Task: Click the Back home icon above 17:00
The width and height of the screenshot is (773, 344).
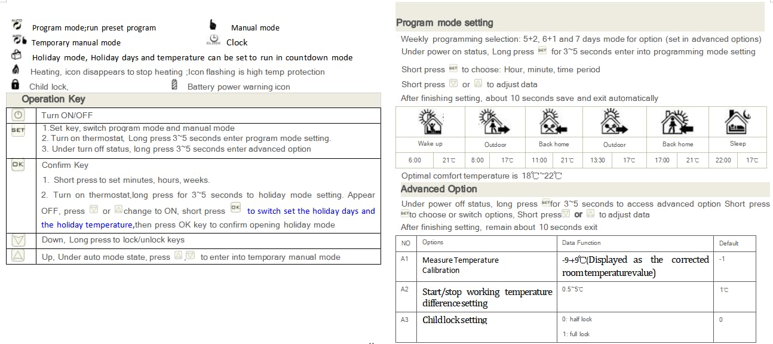Action: (677, 122)
